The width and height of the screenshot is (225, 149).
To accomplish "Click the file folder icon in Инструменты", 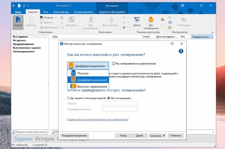I will [170, 28].
